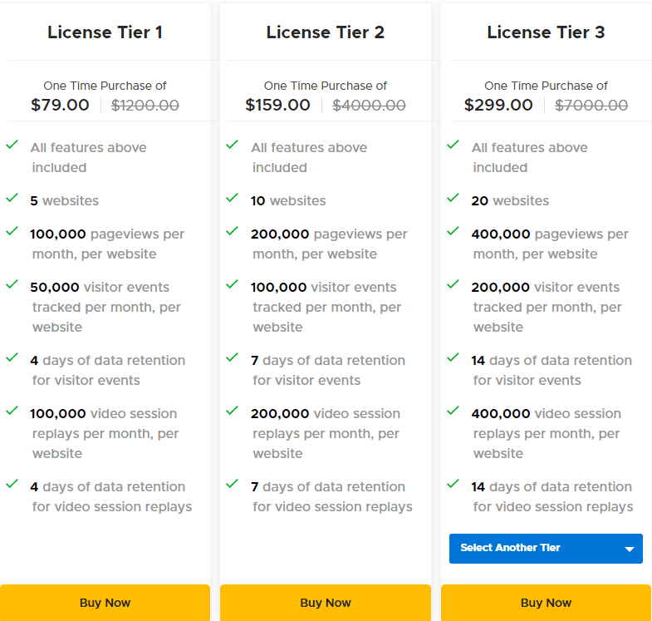Click Buy Now under License Tier 2
The height and width of the screenshot is (621, 652).
[x=325, y=603]
